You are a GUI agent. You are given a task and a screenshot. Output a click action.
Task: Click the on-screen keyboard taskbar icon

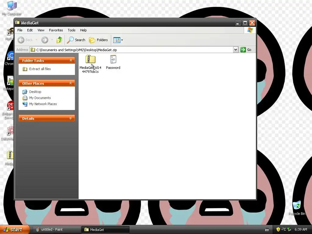[267, 230]
